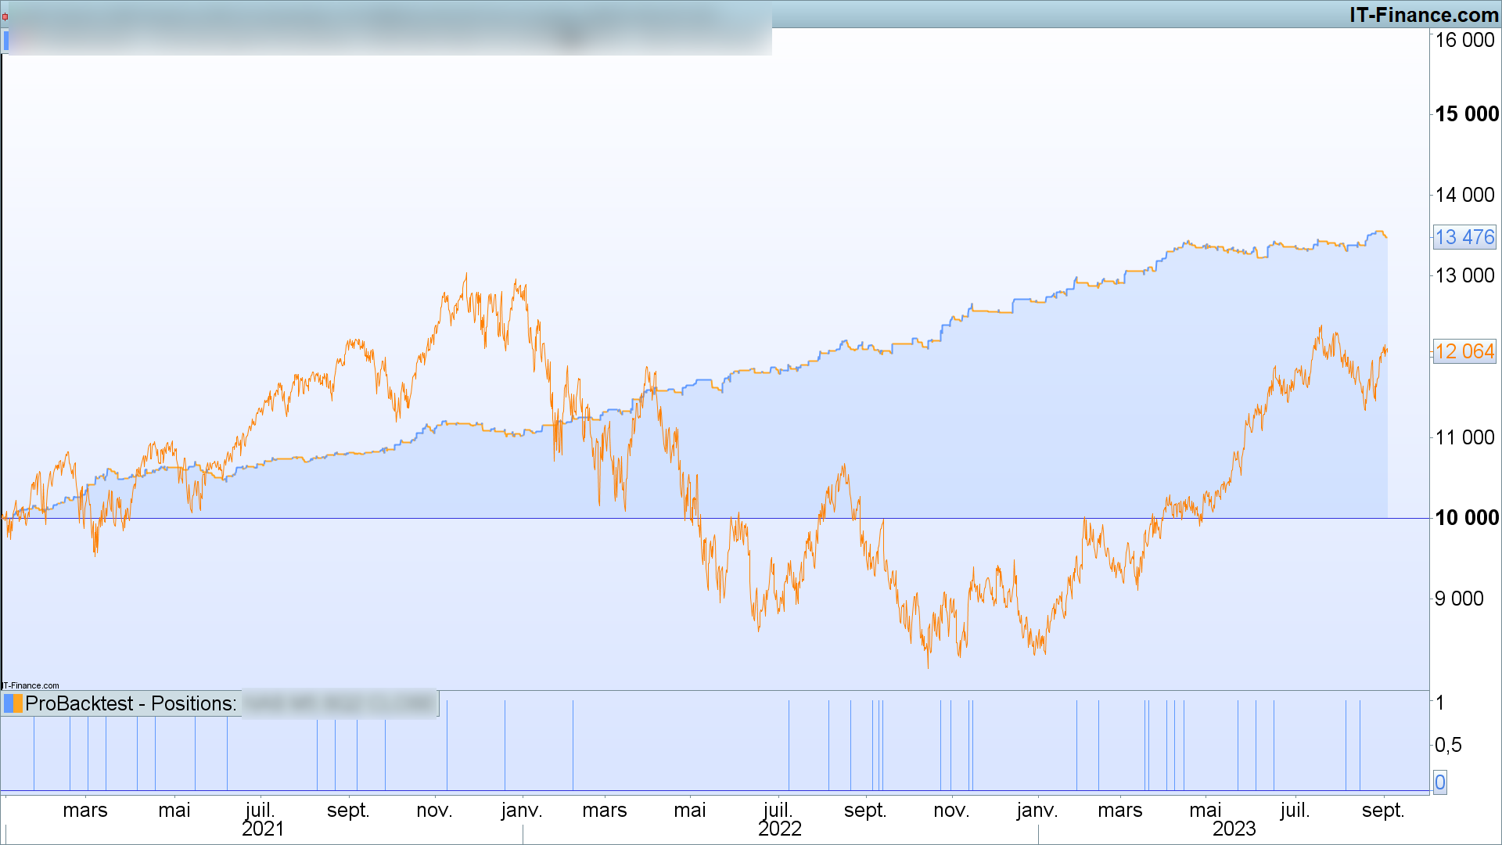Select the ProBacktest - Positions panel label
This screenshot has width=1502, height=845.
(x=130, y=703)
